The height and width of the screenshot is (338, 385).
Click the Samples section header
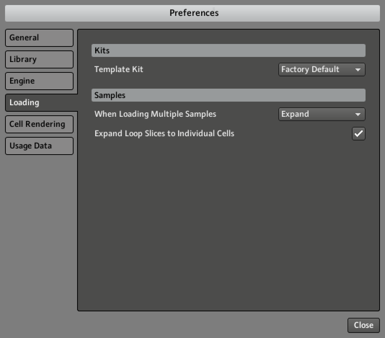pos(228,95)
